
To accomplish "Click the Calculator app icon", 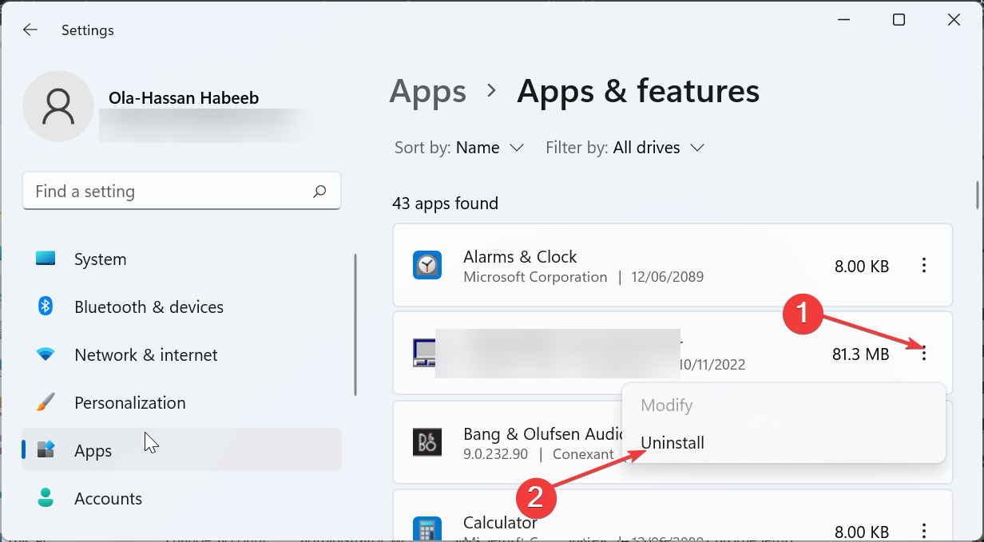I will click(427, 528).
